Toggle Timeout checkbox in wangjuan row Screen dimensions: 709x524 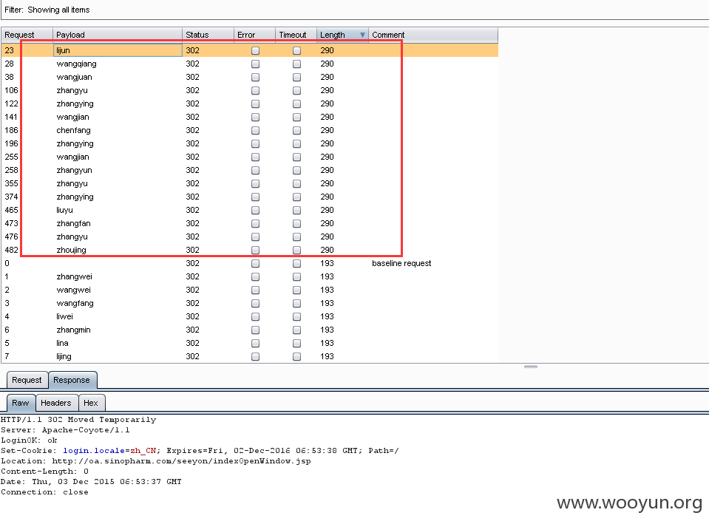(x=296, y=78)
